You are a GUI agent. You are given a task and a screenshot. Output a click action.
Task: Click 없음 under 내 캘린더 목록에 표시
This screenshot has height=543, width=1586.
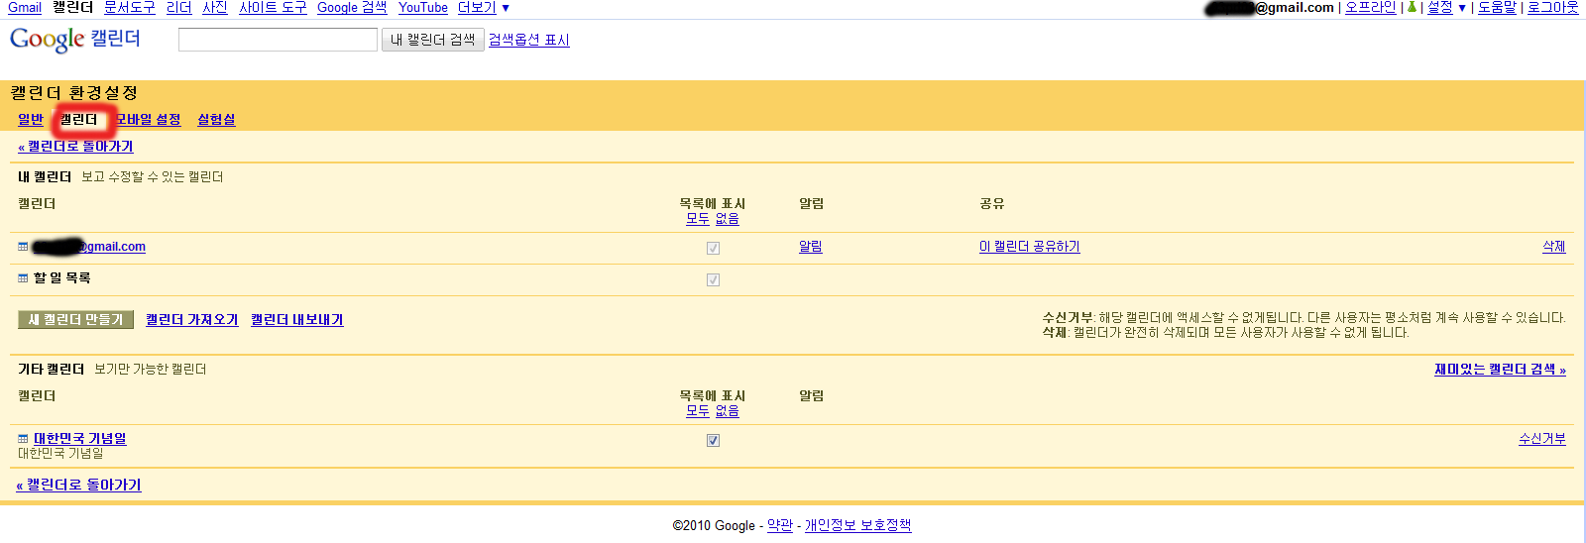pyautogui.click(x=728, y=219)
